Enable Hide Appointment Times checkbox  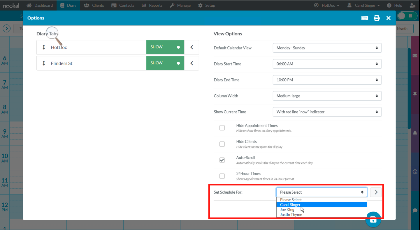coord(222,128)
